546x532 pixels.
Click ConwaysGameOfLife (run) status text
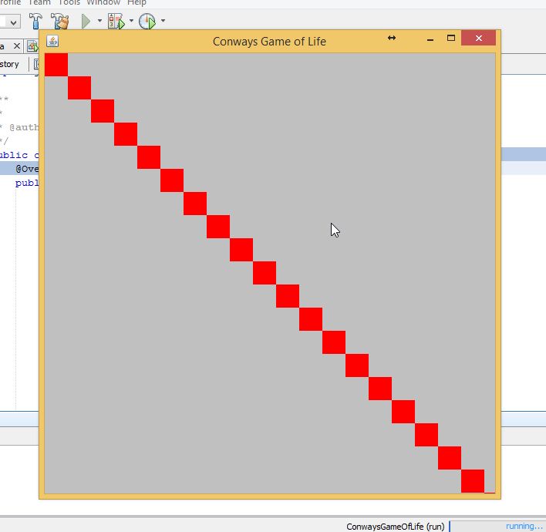[395, 527]
